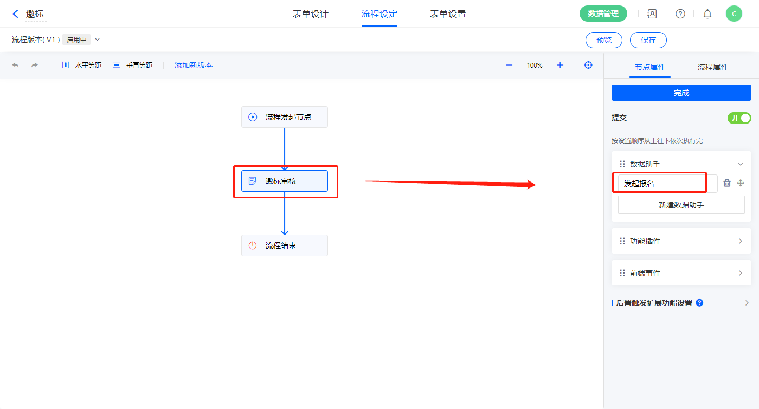This screenshot has height=409, width=759.
Task: Delete the 发起报名 data assistant
Action: click(x=727, y=183)
